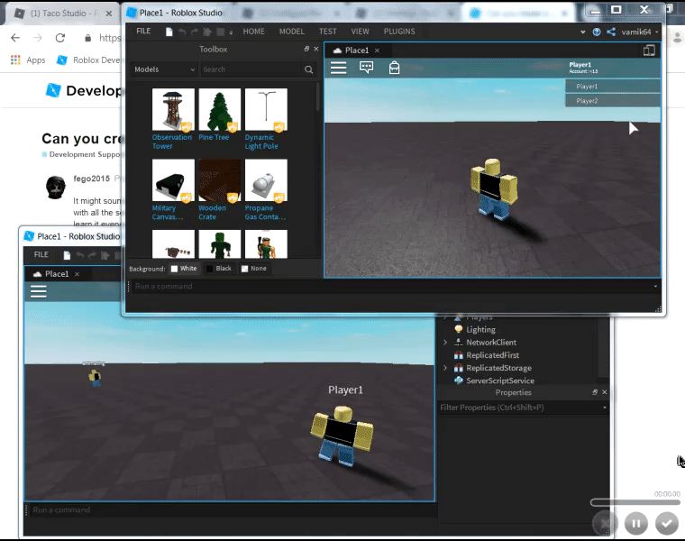Open the Roblox hamburger menu in front viewport
This screenshot has width=685, height=541.
(x=339, y=68)
